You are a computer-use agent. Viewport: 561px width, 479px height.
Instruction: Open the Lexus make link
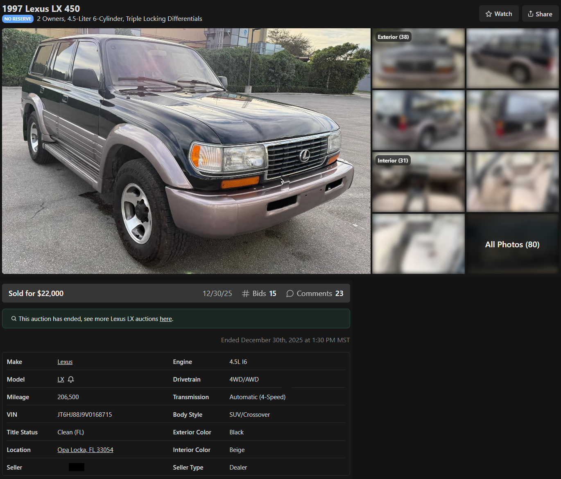[x=65, y=362]
